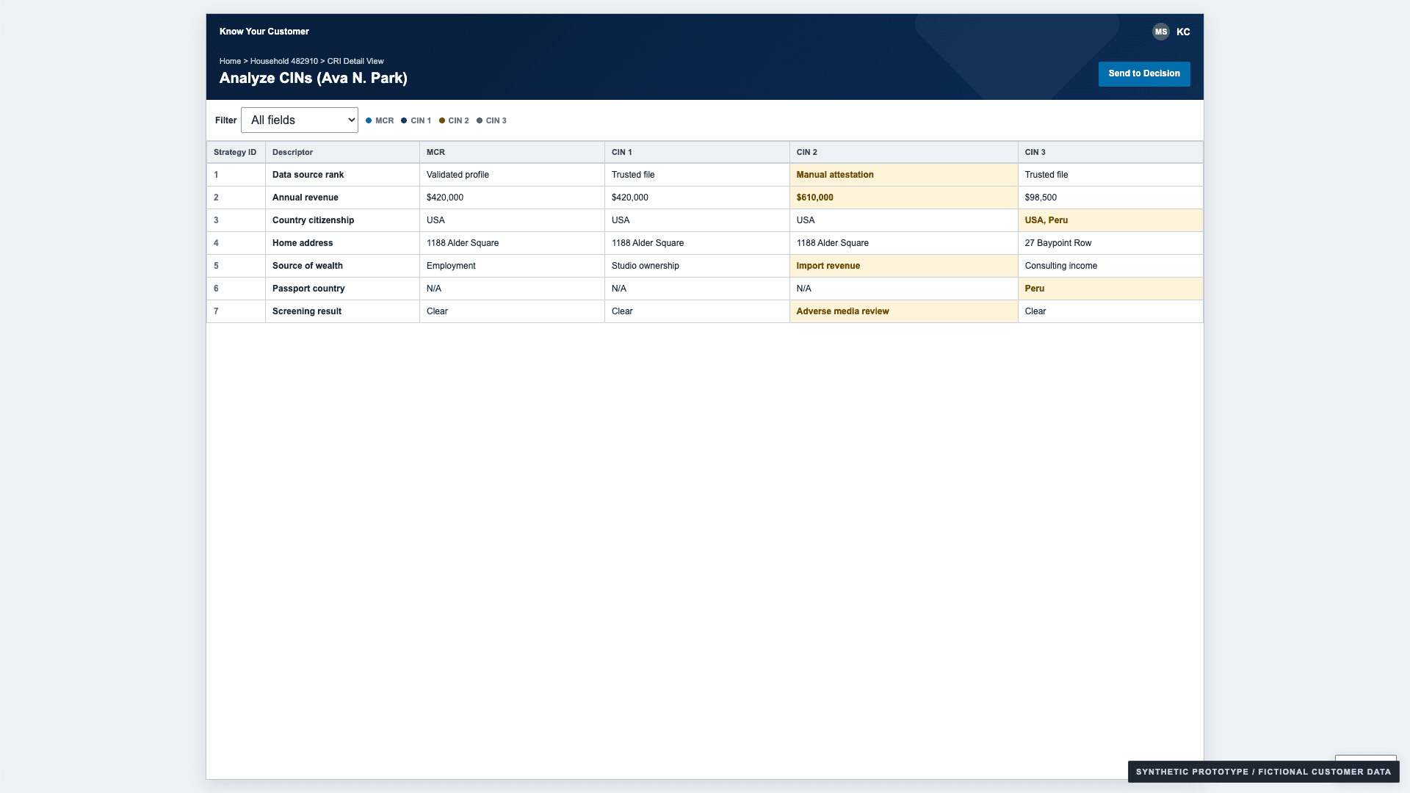Viewport: 1410px width, 793px height.
Task: Click the MCR legend dot
Action: pos(369,120)
